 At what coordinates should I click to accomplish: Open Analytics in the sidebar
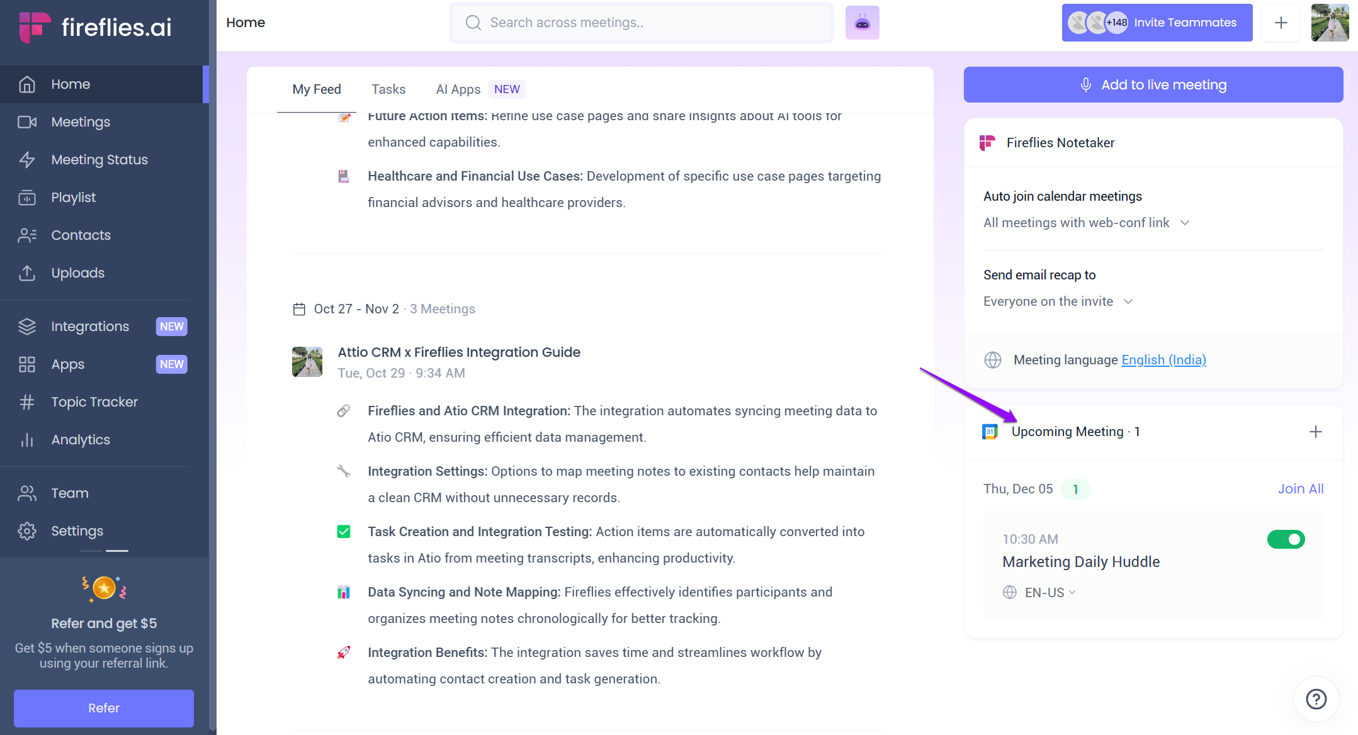(x=80, y=440)
